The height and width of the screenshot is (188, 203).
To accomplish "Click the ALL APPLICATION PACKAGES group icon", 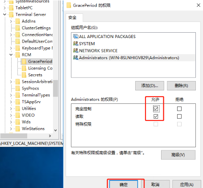I will point(76,36).
